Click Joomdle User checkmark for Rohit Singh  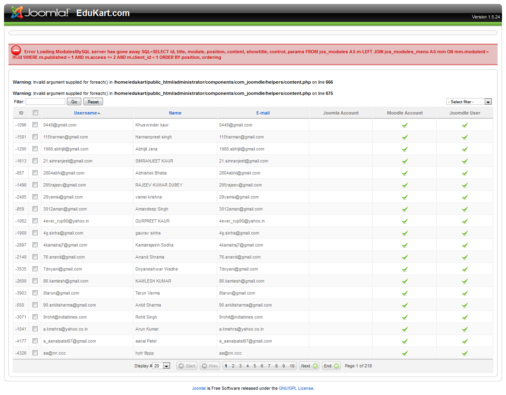[465, 317]
